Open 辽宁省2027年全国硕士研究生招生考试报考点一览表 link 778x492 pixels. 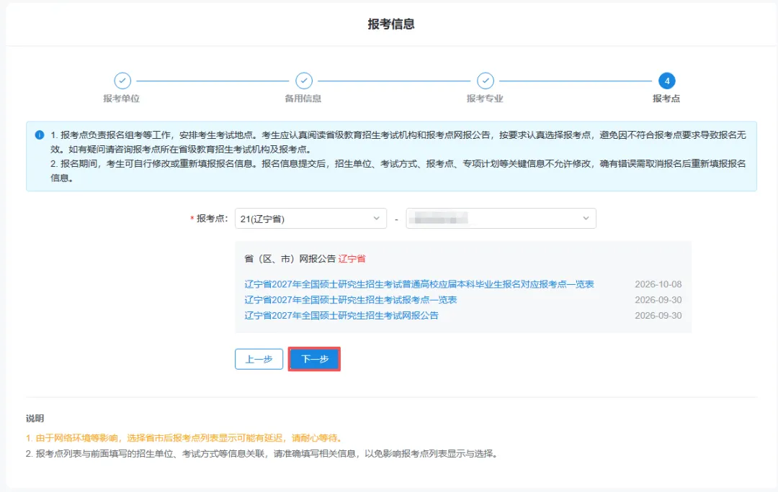tap(350, 300)
